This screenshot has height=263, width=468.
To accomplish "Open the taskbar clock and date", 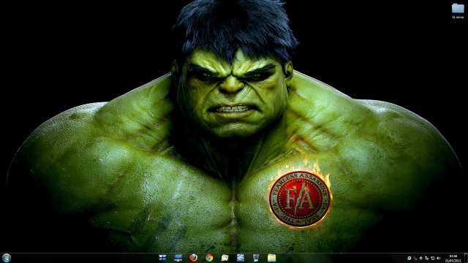I will 453,258.
